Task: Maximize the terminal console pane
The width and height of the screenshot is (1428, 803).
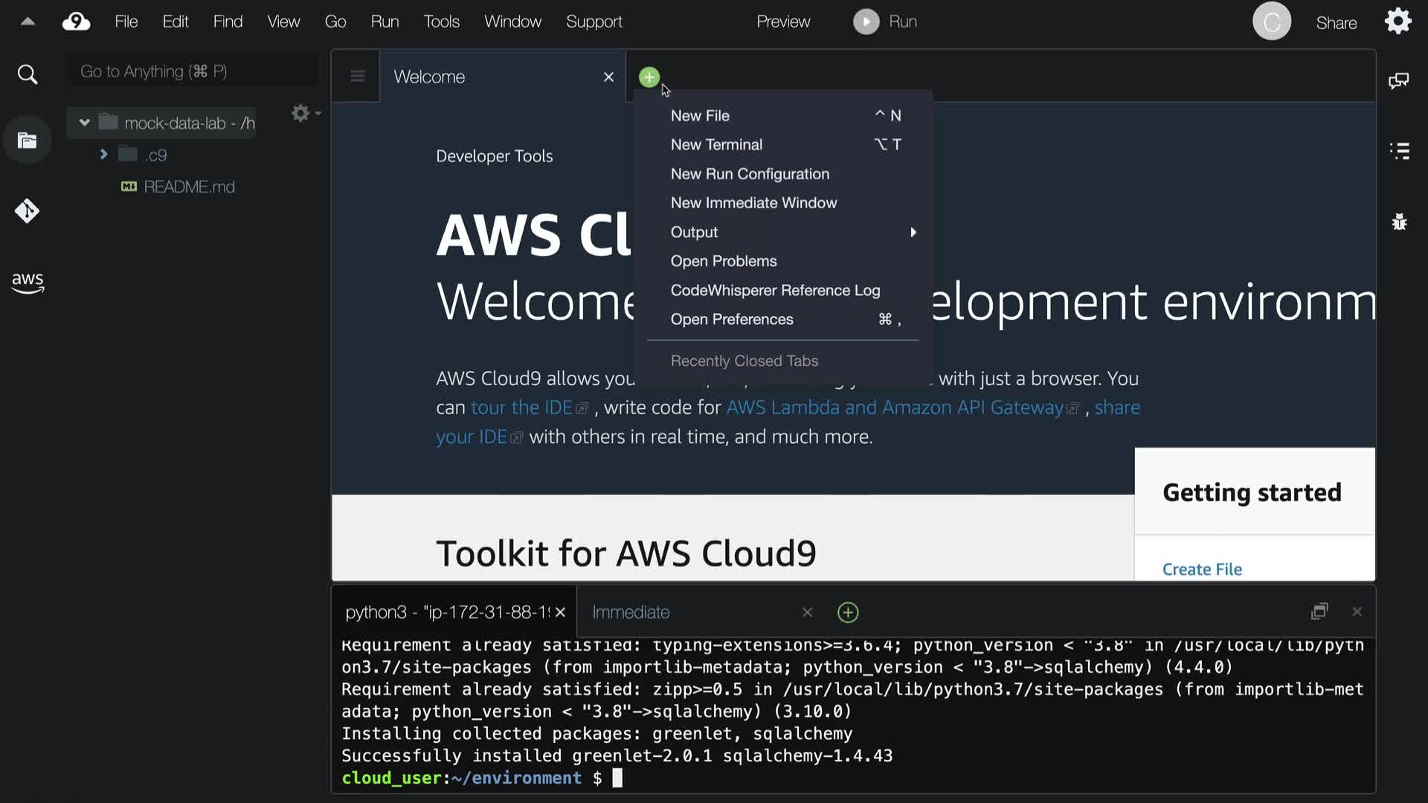Action: [x=1319, y=611]
